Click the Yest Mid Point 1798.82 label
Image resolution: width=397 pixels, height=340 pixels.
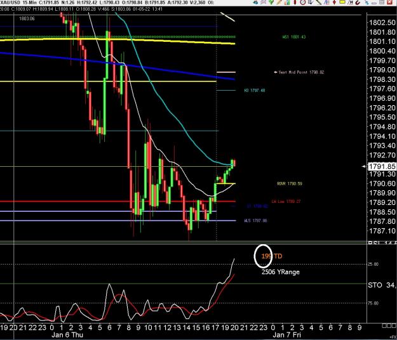pos(301,72)
